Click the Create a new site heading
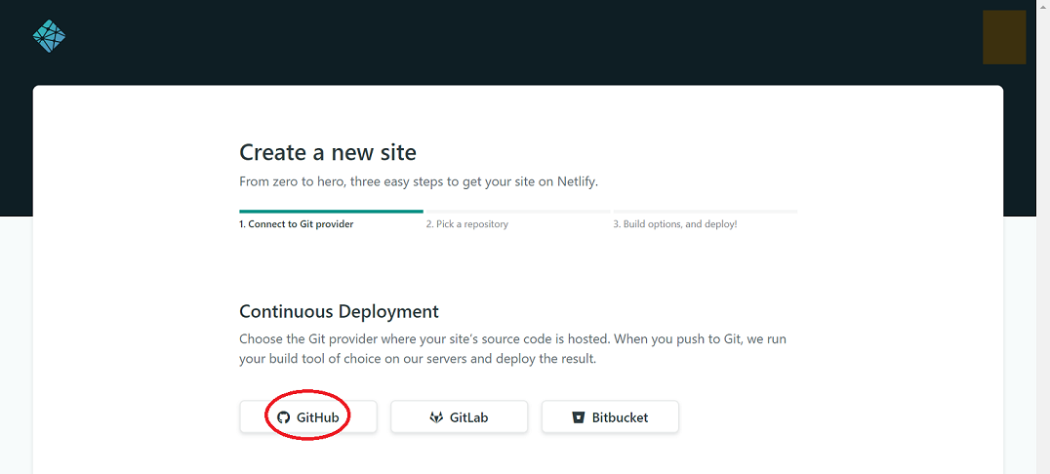The width and height of the screenshot is (1050, 474). click(328, 153)
